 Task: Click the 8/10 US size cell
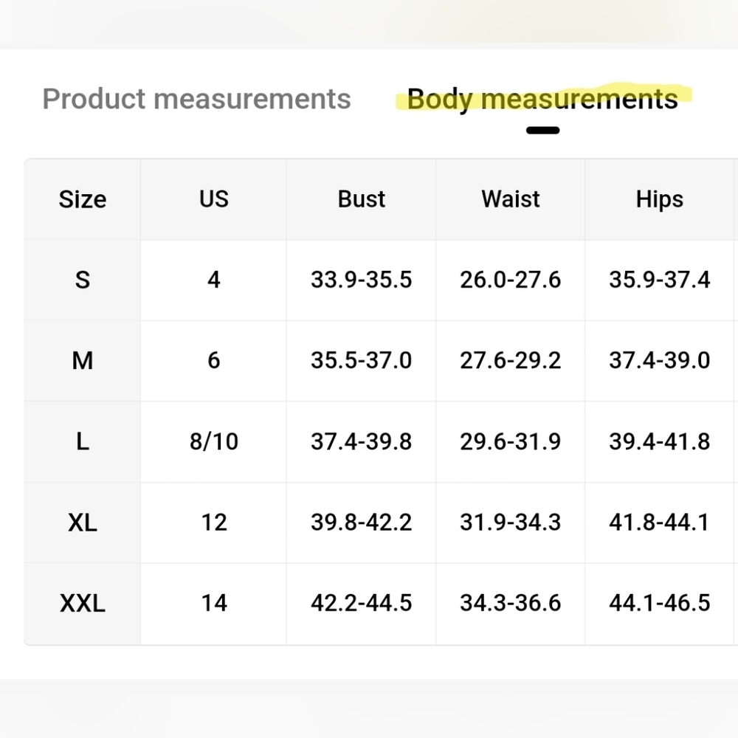214,442
